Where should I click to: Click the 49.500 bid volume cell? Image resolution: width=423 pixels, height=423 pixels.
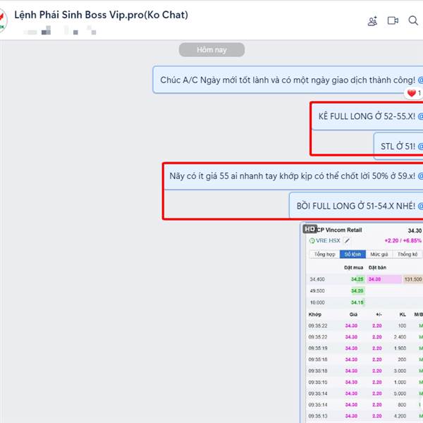pyautogui.click(x=317, y=290)
